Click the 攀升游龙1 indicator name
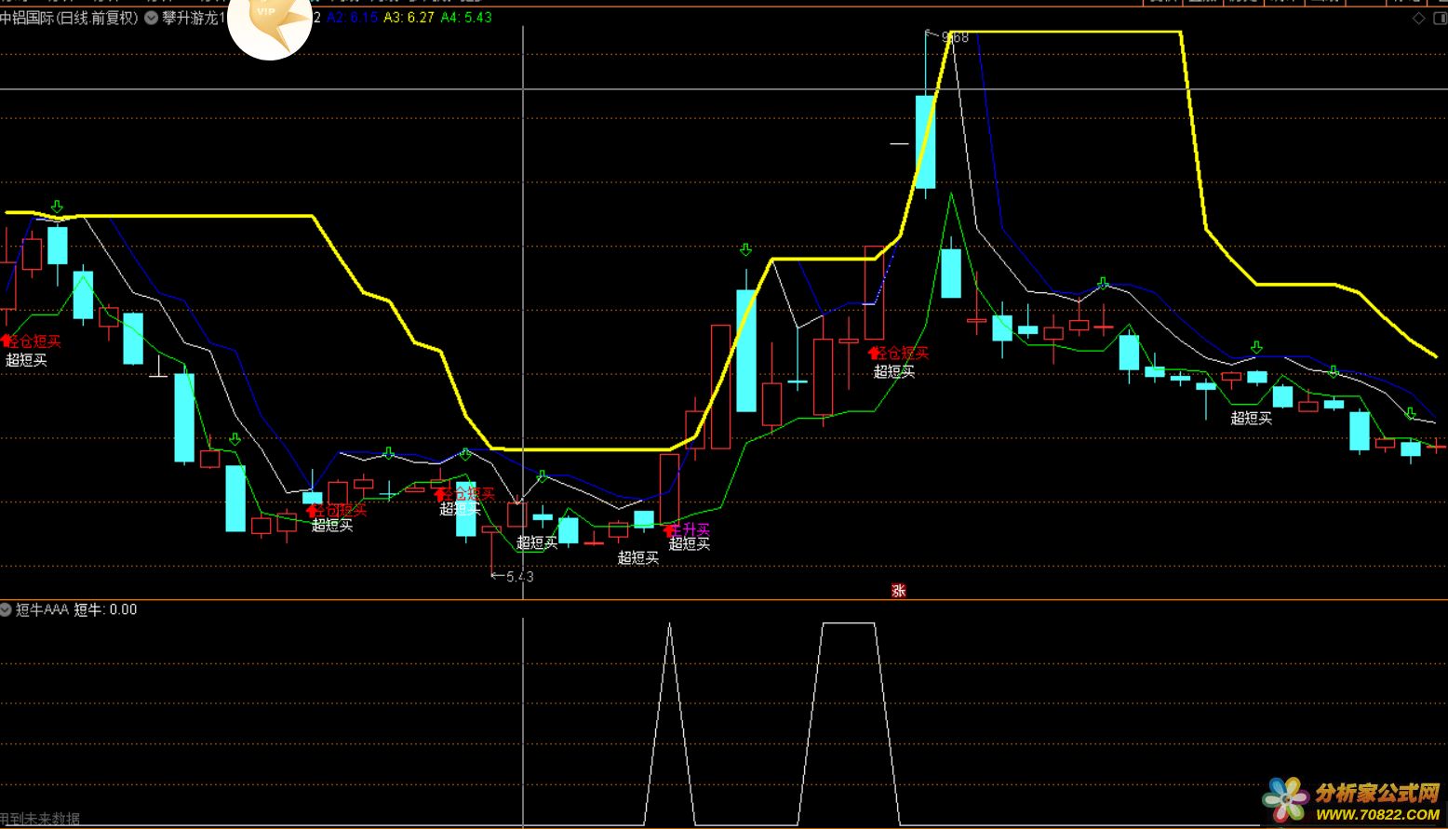 [194, 18]
